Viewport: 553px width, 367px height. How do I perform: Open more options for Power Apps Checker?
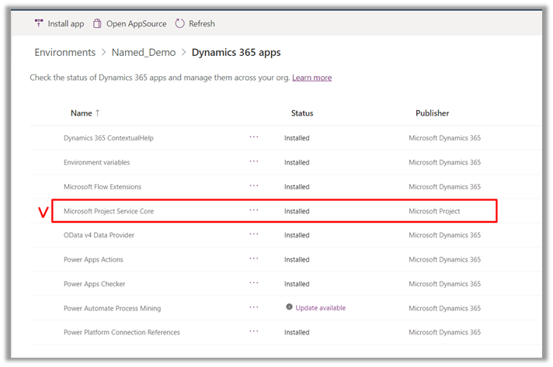(x=253, y=283)
